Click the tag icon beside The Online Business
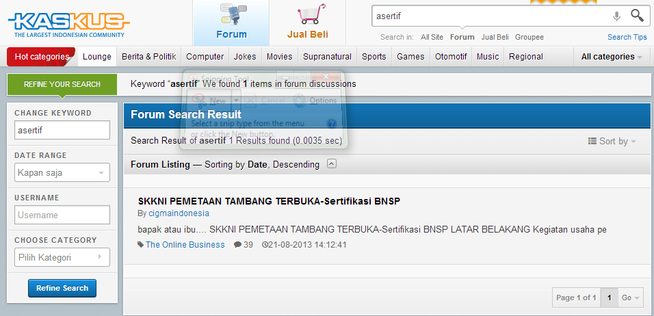Image resolution: width=654 pixels, height=316 pixels. (140, 245)
